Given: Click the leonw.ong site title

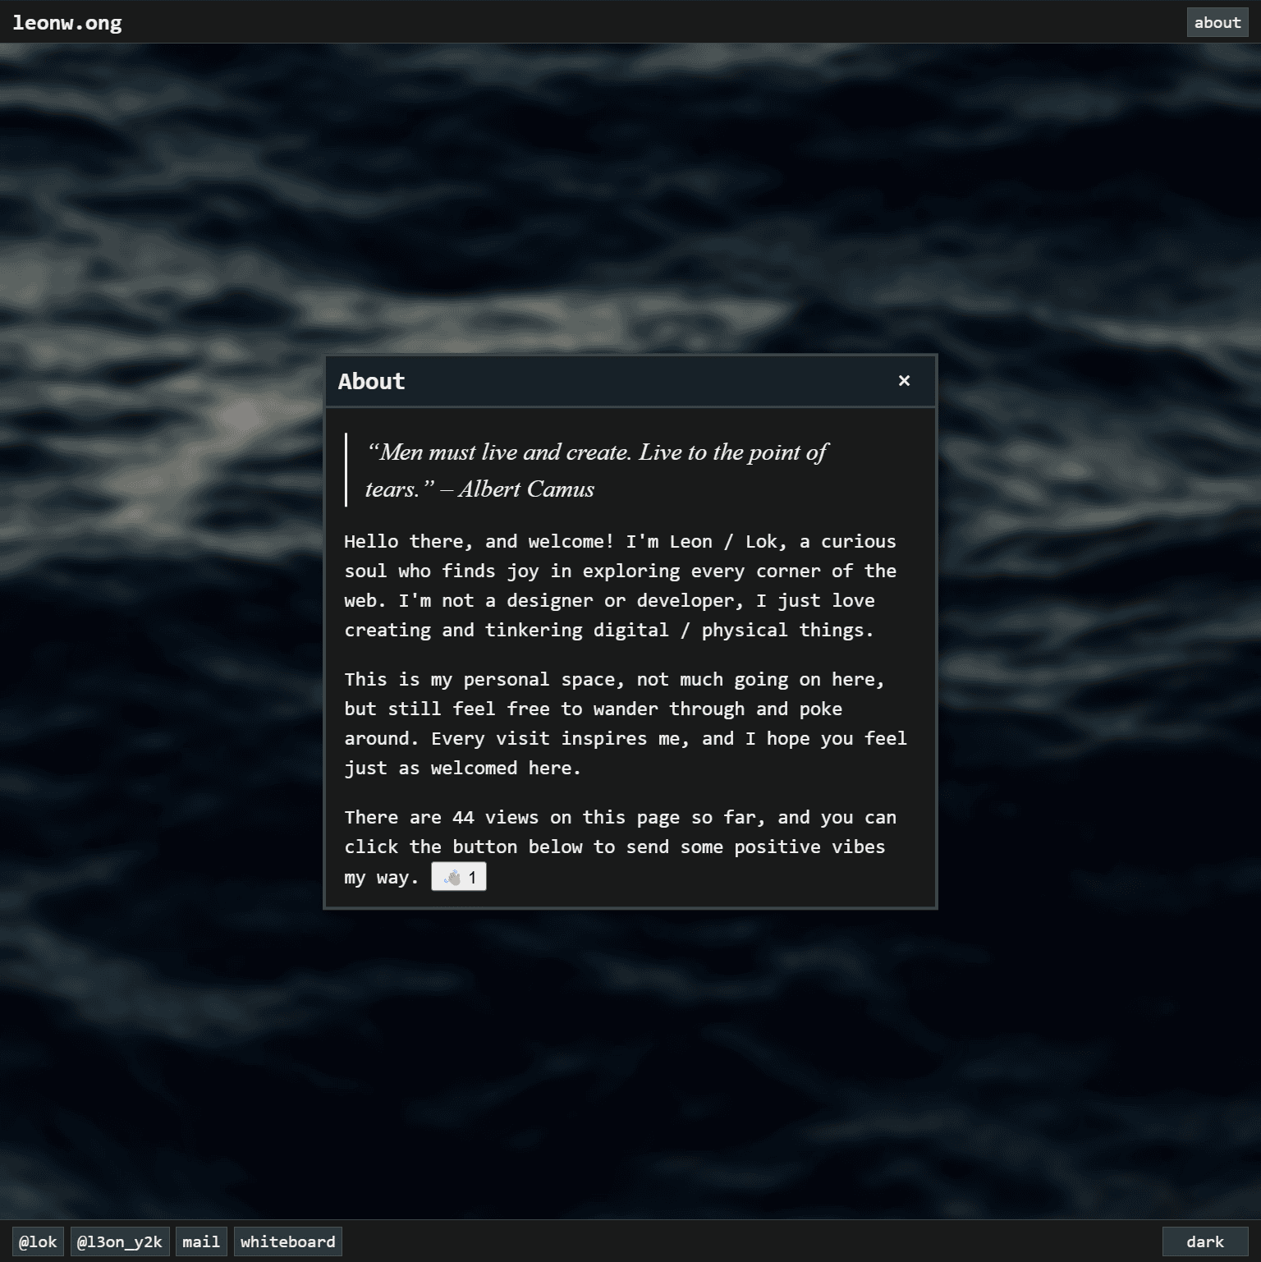Looking at the screenshot, I should coord(67,23).
